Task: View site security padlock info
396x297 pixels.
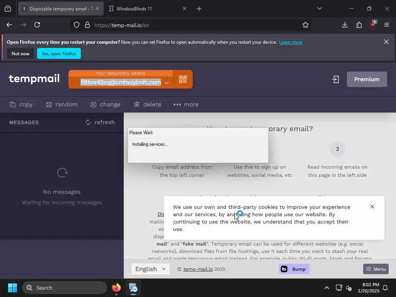Action: click(87, 25)
